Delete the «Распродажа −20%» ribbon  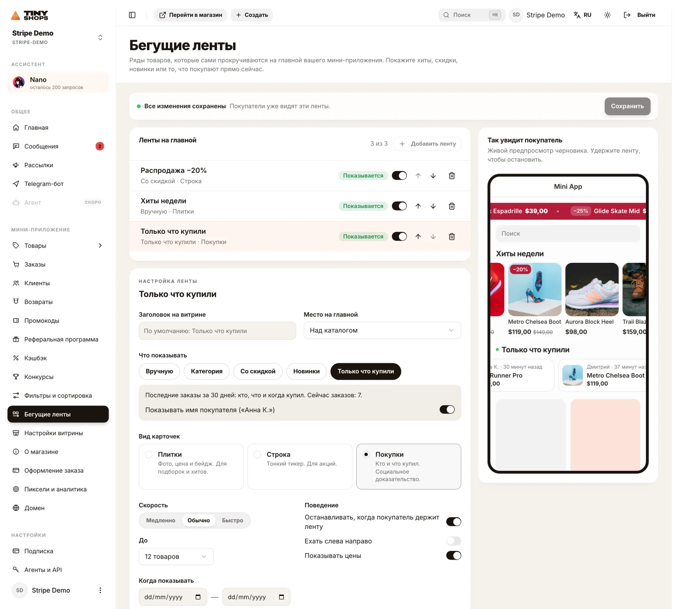pyautogui.click(x=452, y=176)
